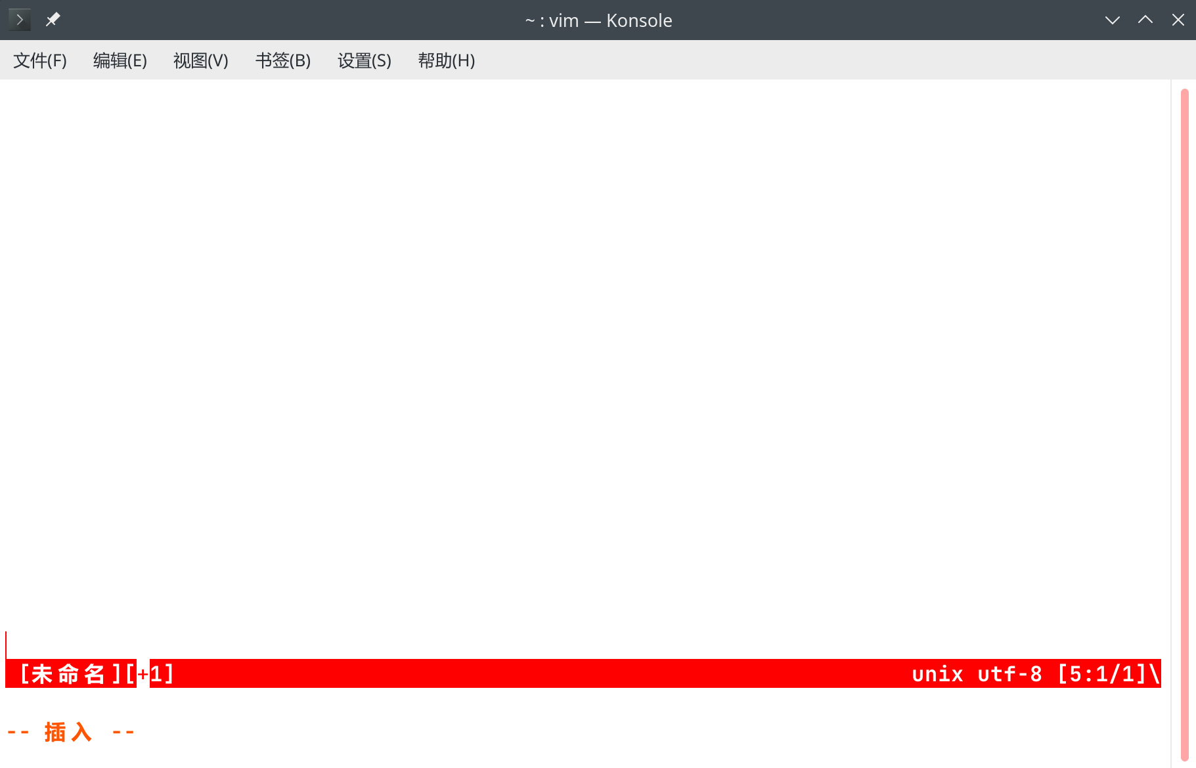1196x768 pixels.
Task: Open the 文件(F) menu
Action: coord(40,60)
